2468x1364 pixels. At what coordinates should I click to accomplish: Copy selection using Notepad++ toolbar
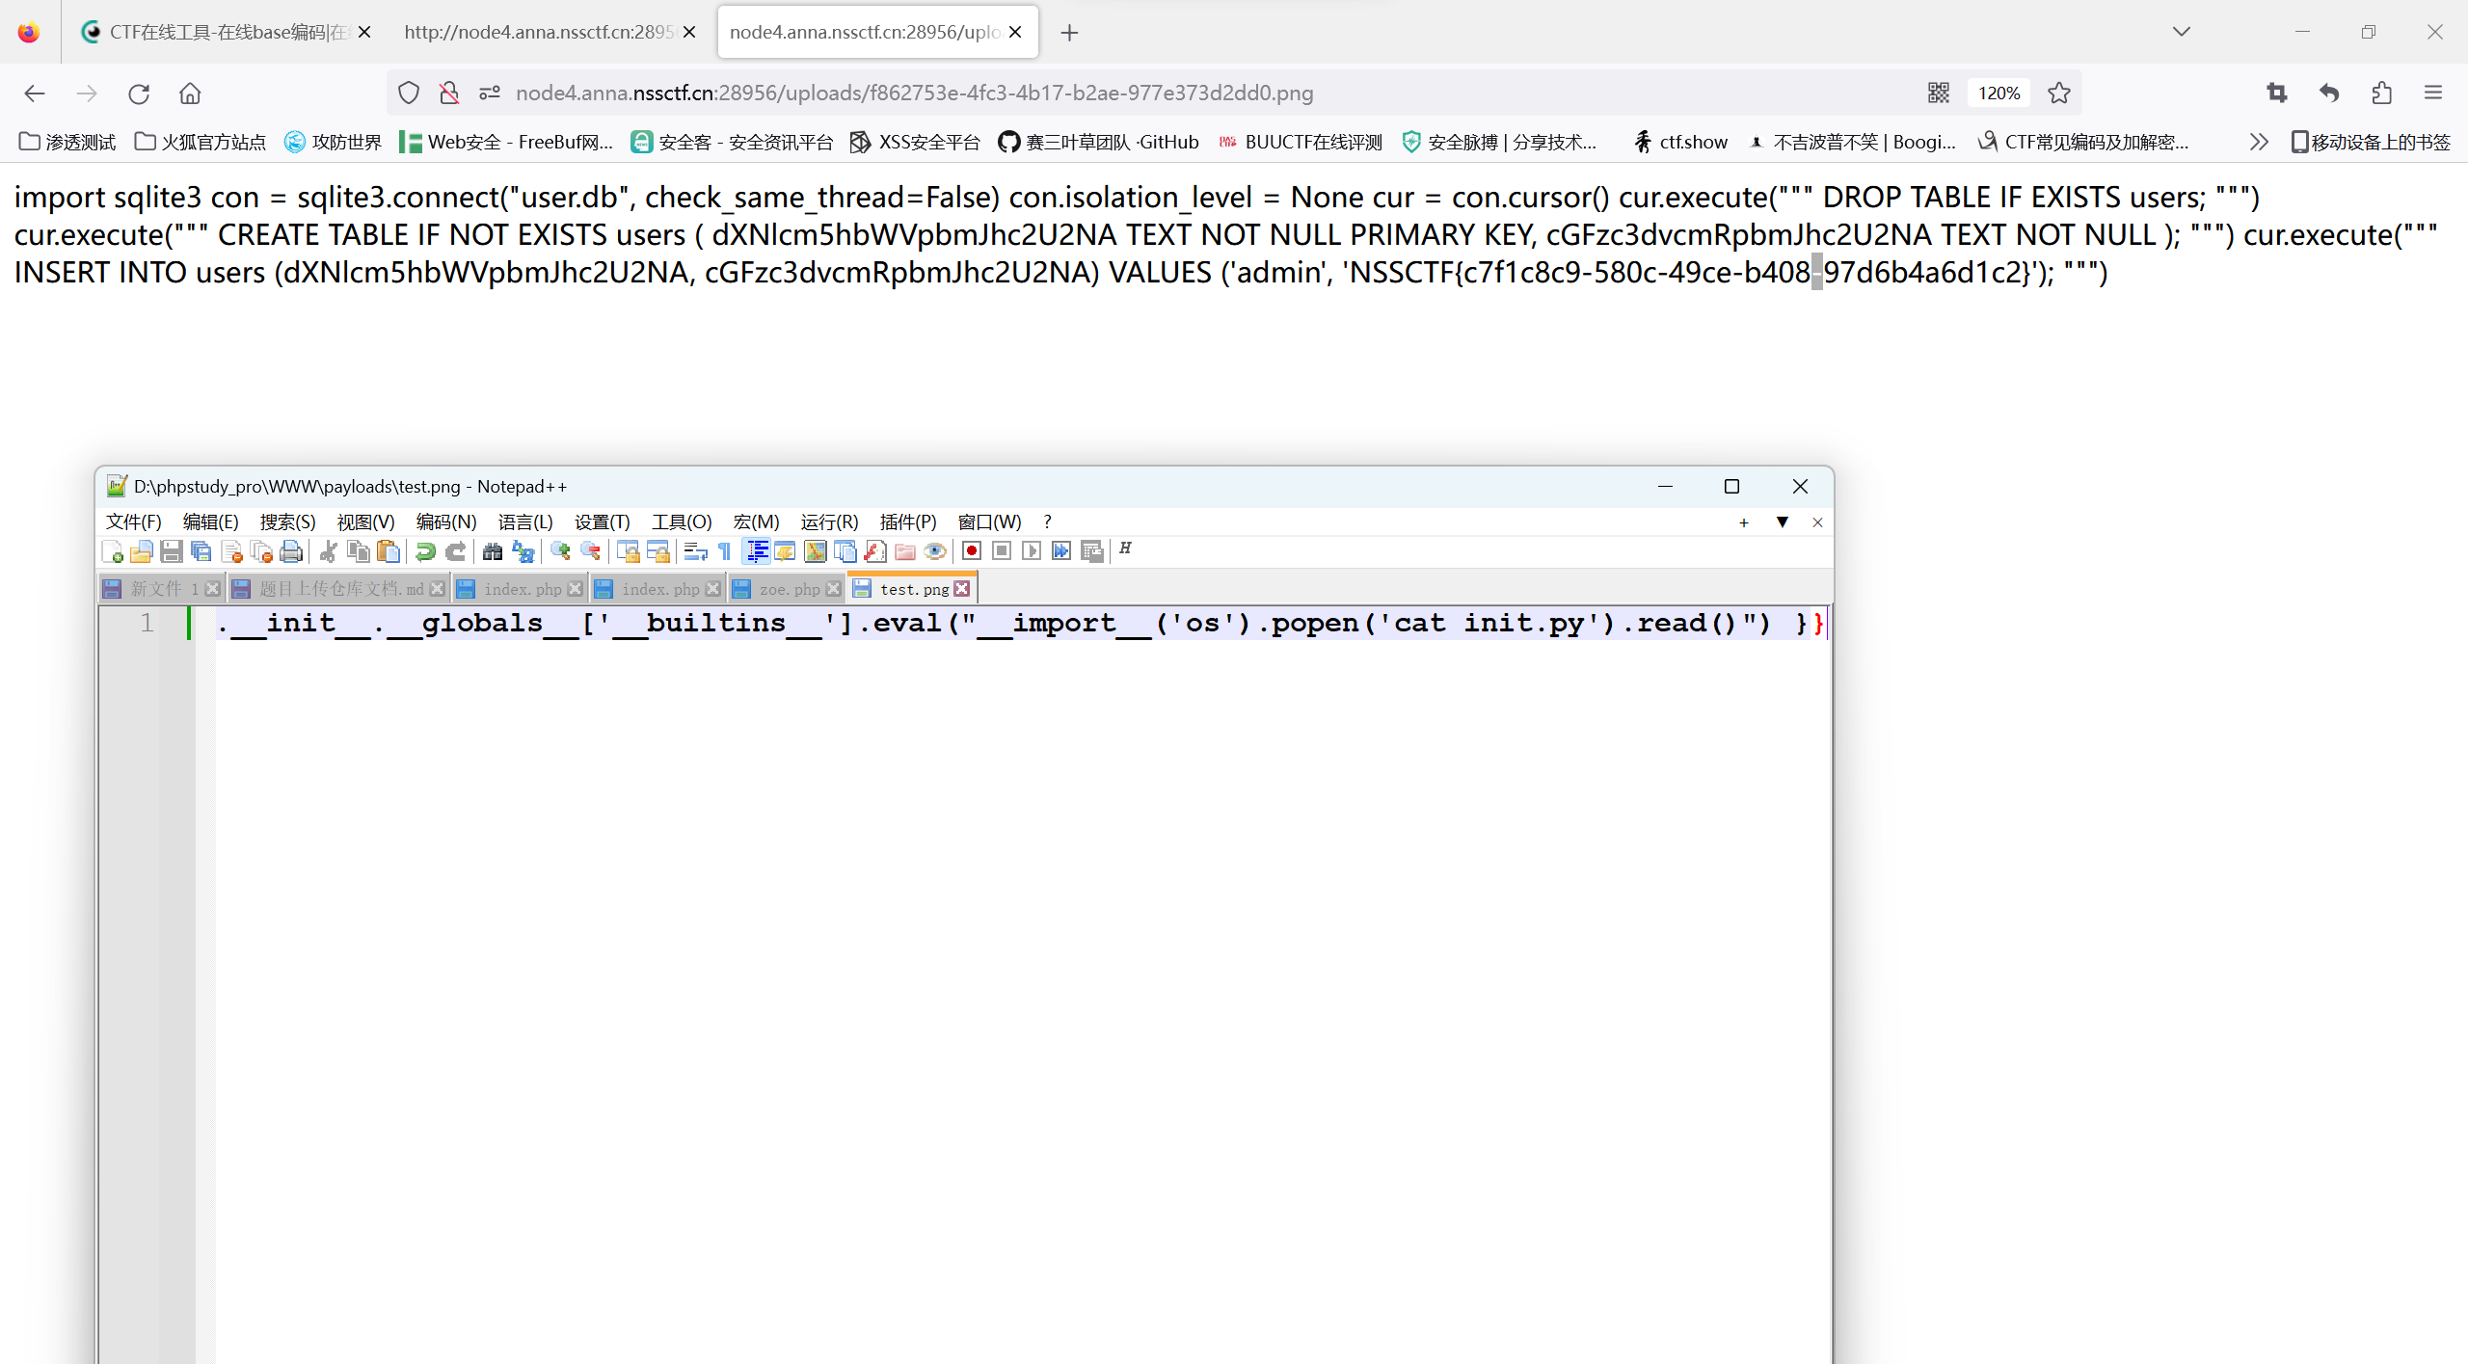tap(359, 551)
